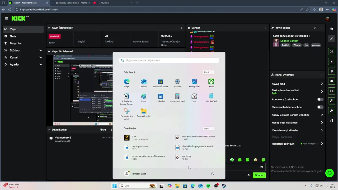Toggle Abonelere özel sohbet switch
The width and height of the screenshot is (338, 190).
click(320, 99)
